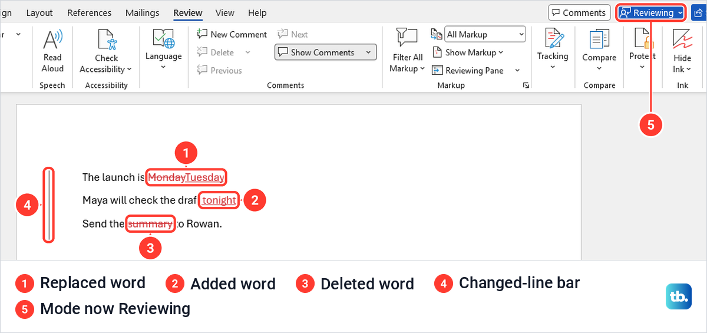Expand Check Accessibility dropdown arrow
Viewport: 707px width, 333px height.
click(129, 70)
